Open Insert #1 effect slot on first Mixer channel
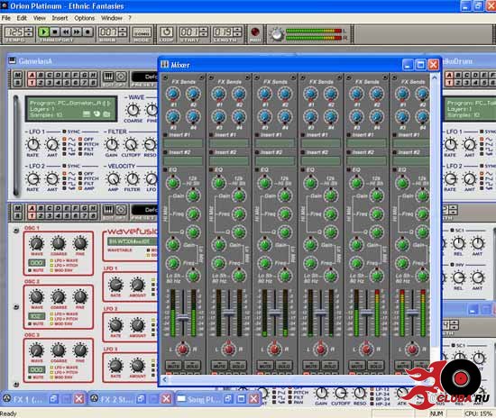Screen dimensions: 496x418 click(x=183, y=143)
